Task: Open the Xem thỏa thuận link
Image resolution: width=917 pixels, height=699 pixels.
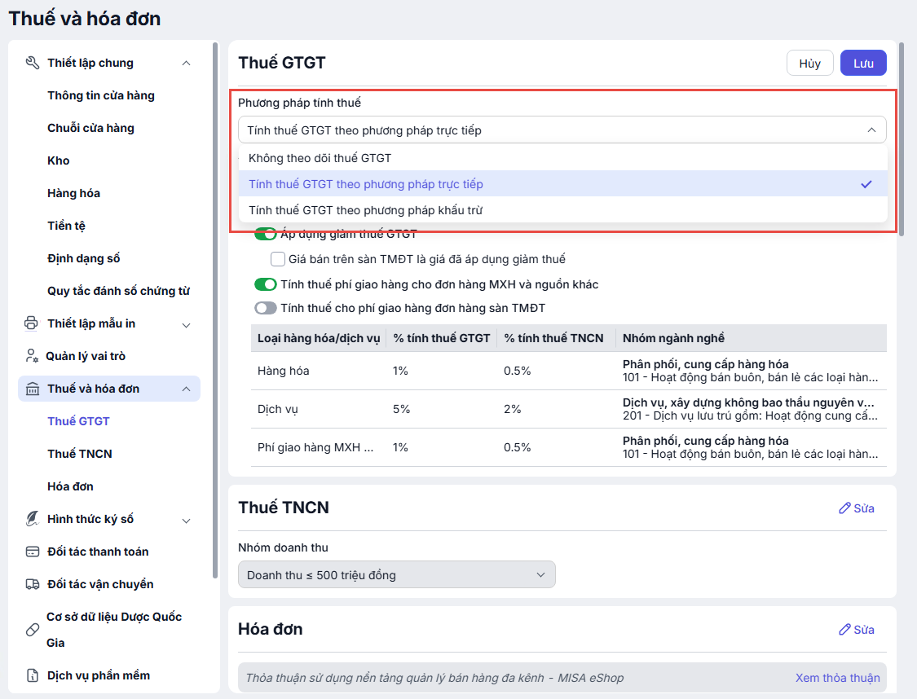Action: [837, 678]
